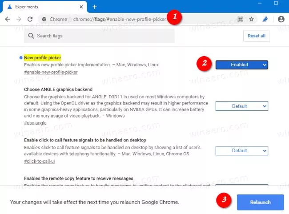Open the ANGLE graphics backend Default dropdown
This screenshot has height=214, width=289.
click(242, 106)
